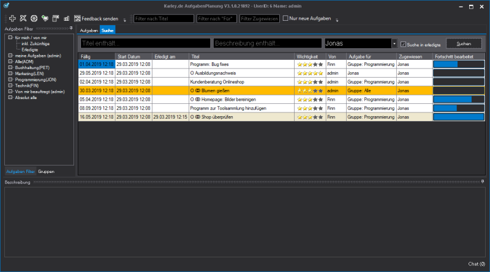The image size is (490, 272).
Task: Expand the meine Aufgaben (admin) node
Action: 10,56
